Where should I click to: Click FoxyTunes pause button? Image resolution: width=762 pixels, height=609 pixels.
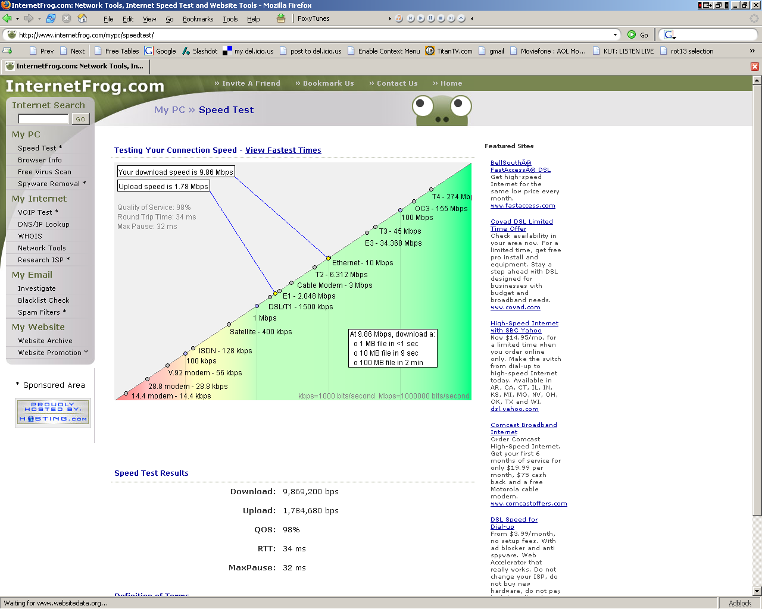tap(431, 18)
